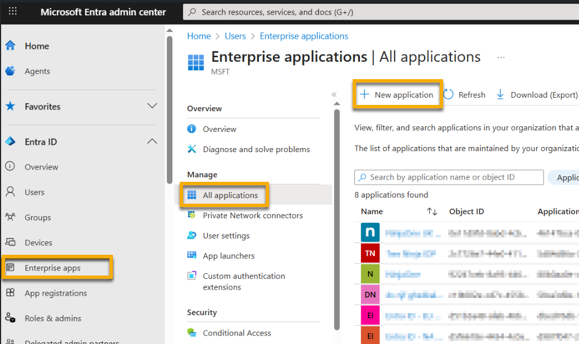Collapse the Entra ID section
The height and width of the screenshot is (344, 579).
click(152, 141)
